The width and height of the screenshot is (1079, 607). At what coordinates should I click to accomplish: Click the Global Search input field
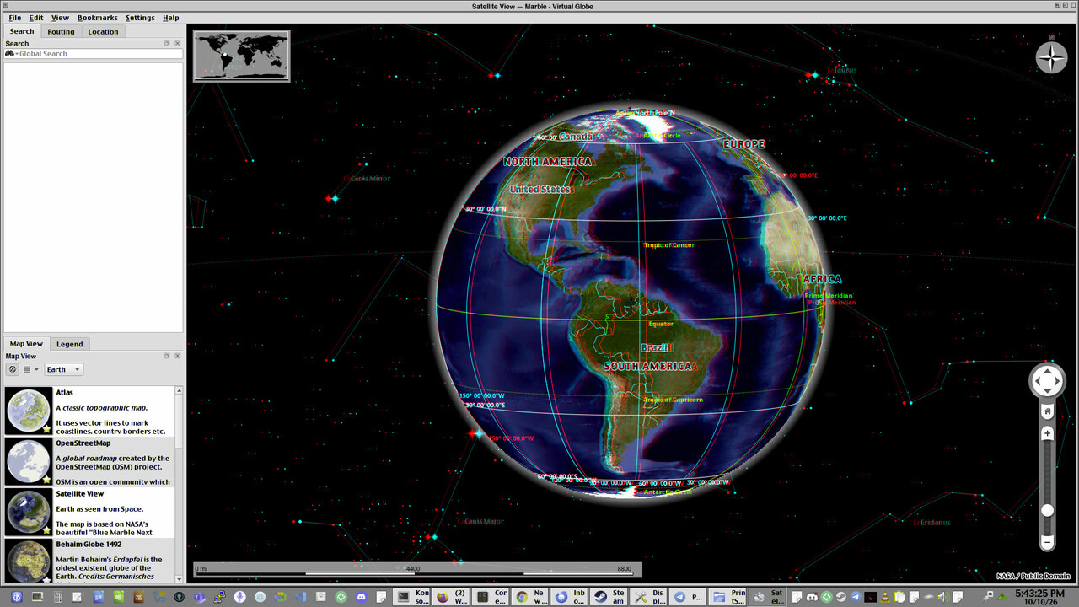(93, 54)
